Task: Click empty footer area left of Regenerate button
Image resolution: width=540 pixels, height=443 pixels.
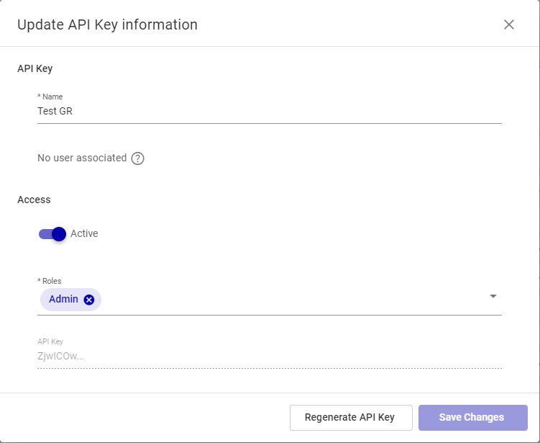Action: (144, 418)
